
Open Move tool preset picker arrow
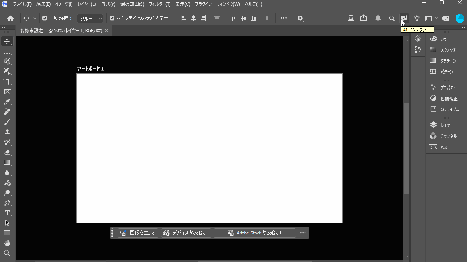[35, 18]
